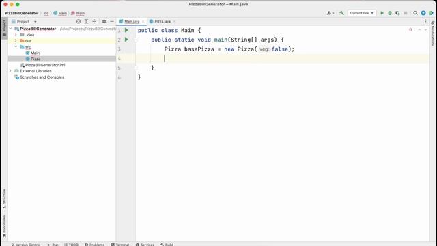The width and height of the screenshot is (437, 246).
Task: Fold the main method at line 2
Action: 136,40
